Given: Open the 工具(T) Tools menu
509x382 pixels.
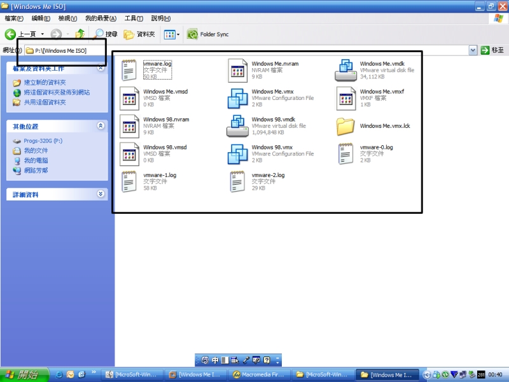Looking at the screenshot, I should point(134,18).
